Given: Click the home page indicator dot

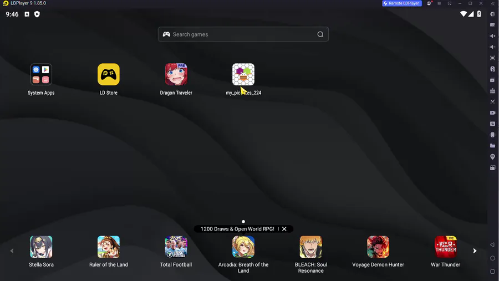Looking at the screenshot, I should [243, 222].
